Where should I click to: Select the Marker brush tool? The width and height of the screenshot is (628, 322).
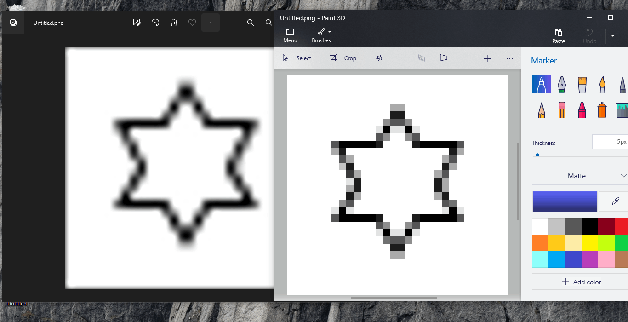(x=542, y=84)
